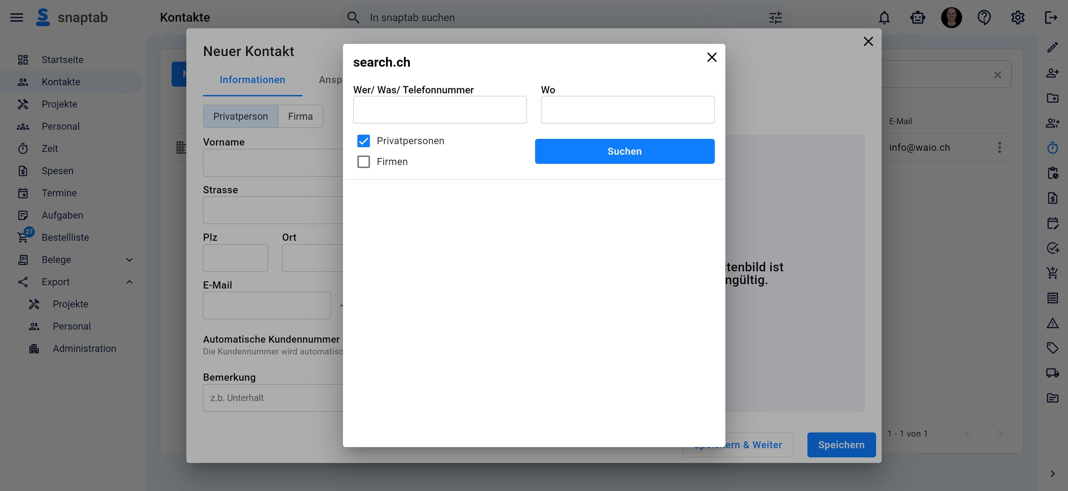This screenshot has width=1068, height=491.
Task: Open the hamburger menu icon
Action: click(x=17, y=17)
